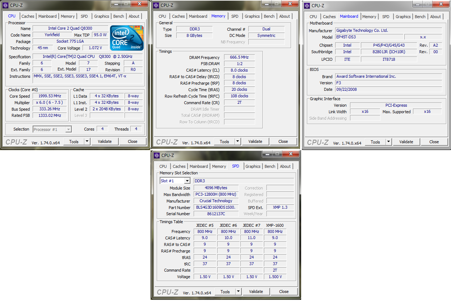Image resolution: width=451 pixels, height=302 pixels.
Task: Click CPU-Z app icon in Memory window title bar
Action: 156,5
